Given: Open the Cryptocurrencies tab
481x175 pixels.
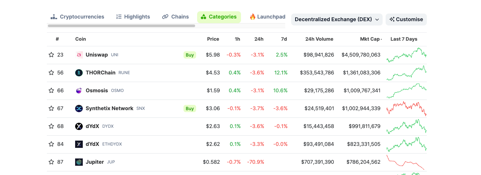Looking at the screenshot, I should (77, 17).
